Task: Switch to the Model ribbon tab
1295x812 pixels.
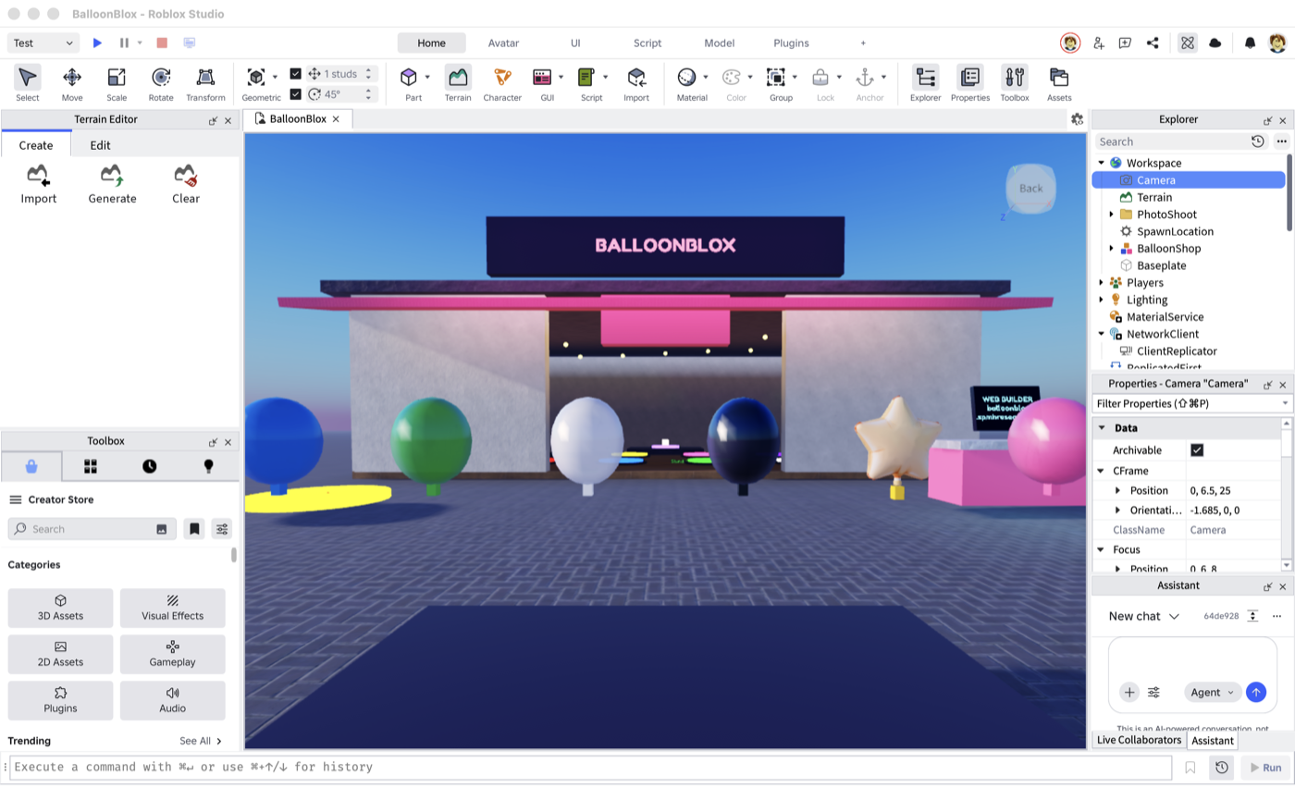Action: tap(720, 43)
